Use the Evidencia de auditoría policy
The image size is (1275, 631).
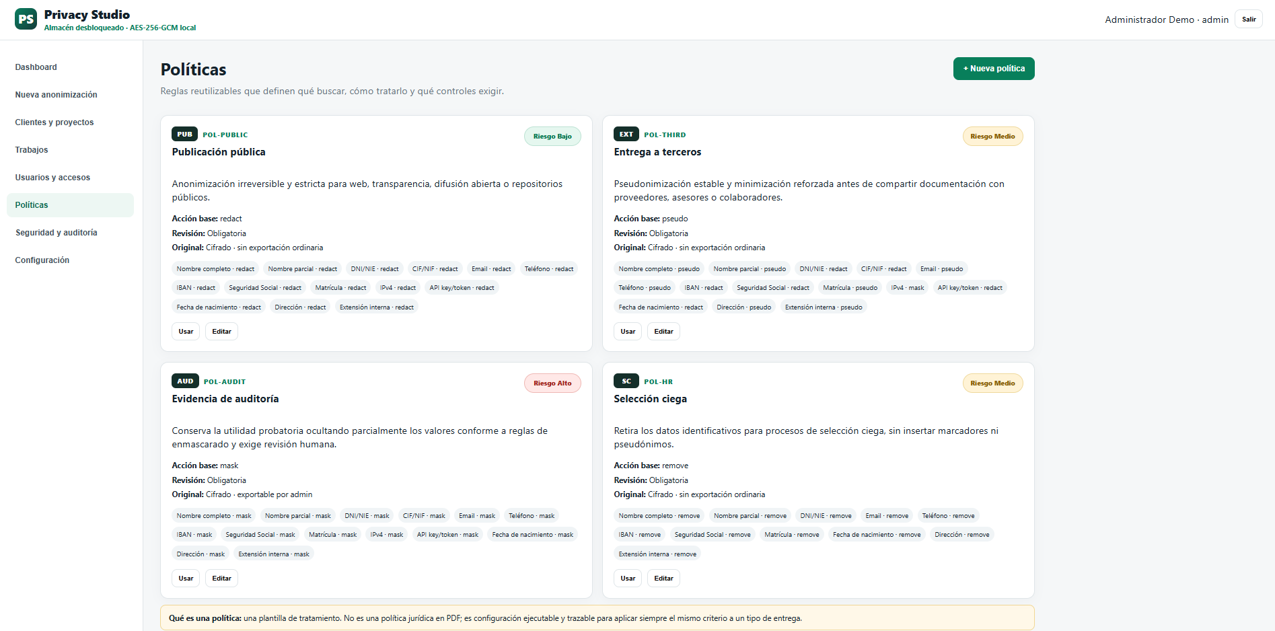point(186,579)
